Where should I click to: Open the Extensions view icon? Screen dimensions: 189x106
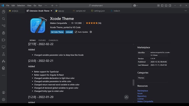(4, 40)
